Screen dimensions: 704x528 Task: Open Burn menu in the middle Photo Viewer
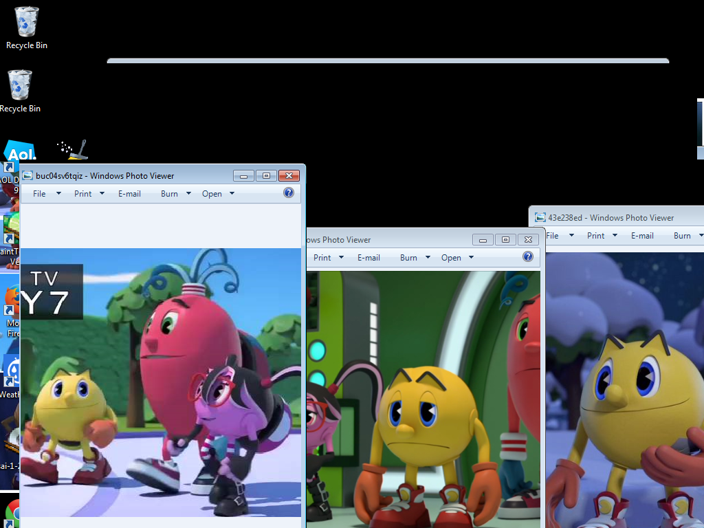pos(408,258)
